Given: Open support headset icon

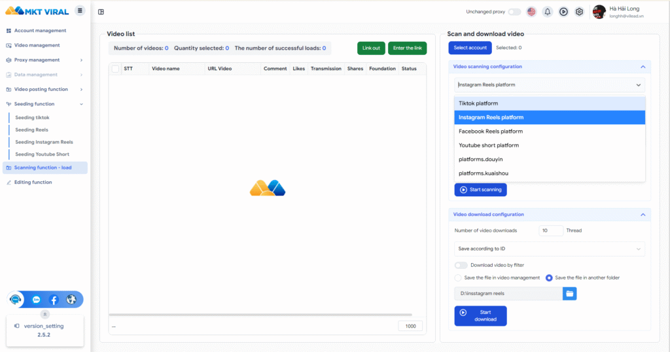Looking at the screenshot, I should 16,300.
